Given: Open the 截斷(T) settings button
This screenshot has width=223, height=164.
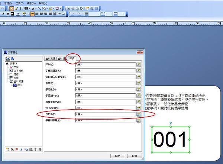Looking at the screenshot, I should click(x=139, y=83).
